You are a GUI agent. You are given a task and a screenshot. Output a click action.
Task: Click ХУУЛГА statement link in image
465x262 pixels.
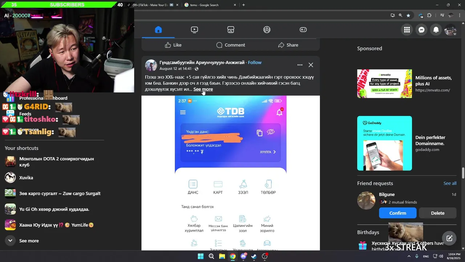[268, 152]
